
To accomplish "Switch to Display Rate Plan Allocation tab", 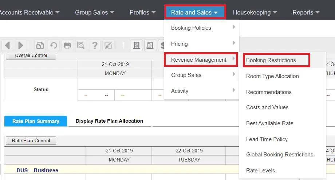I will click(x=109, y=121).
